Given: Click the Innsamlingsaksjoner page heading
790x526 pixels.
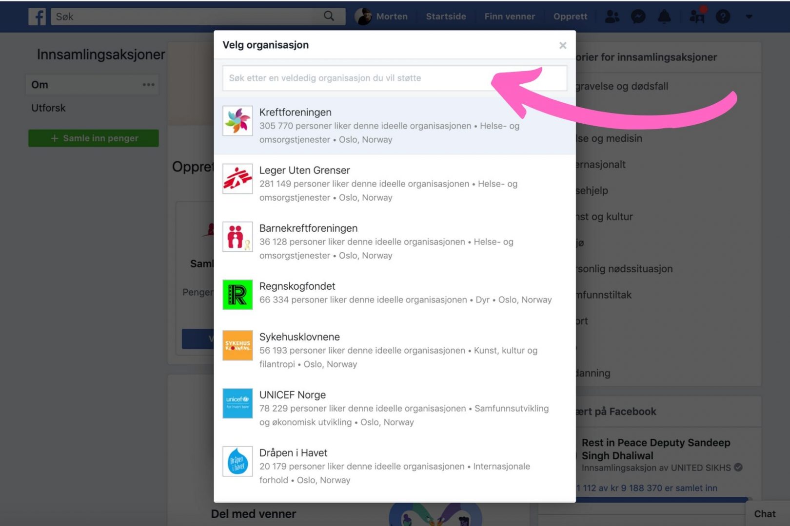Looking at the screenshot, I should click(101, 55).
